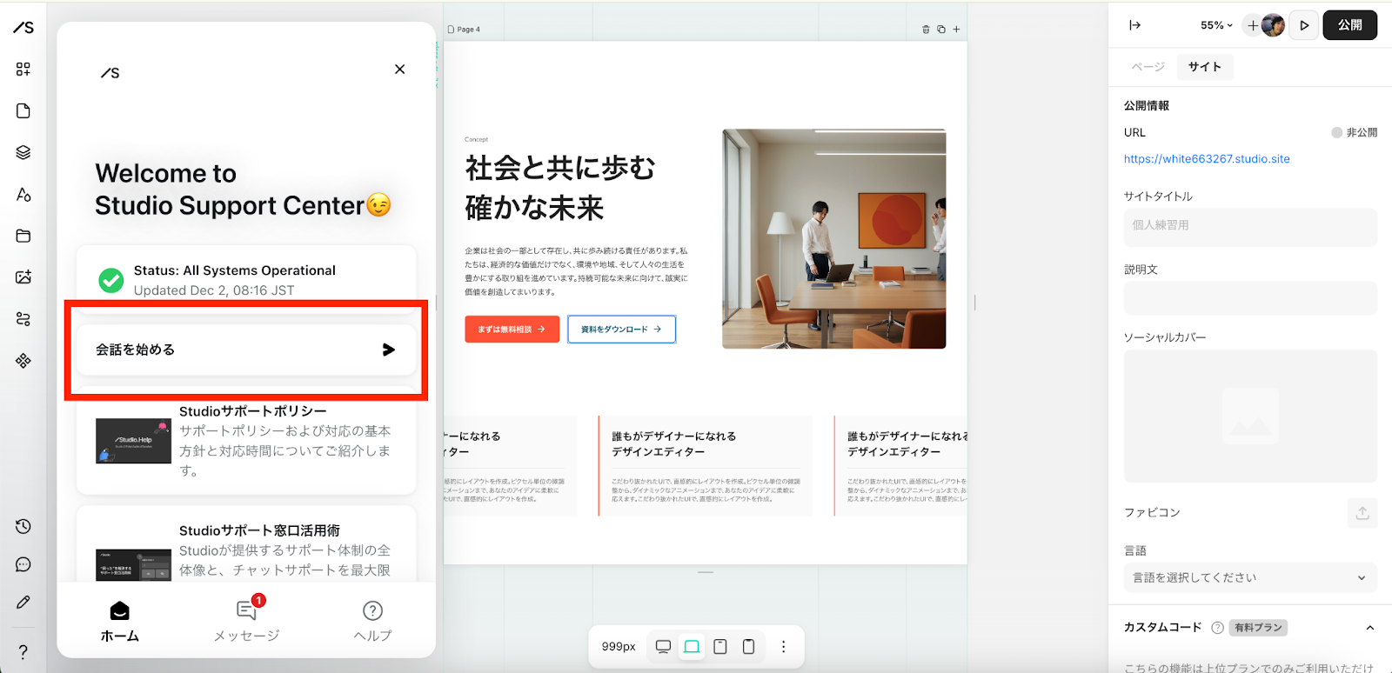Select the mobile breakpoint icon
This screenshot has height=673, width=1392.
(748, 647)
